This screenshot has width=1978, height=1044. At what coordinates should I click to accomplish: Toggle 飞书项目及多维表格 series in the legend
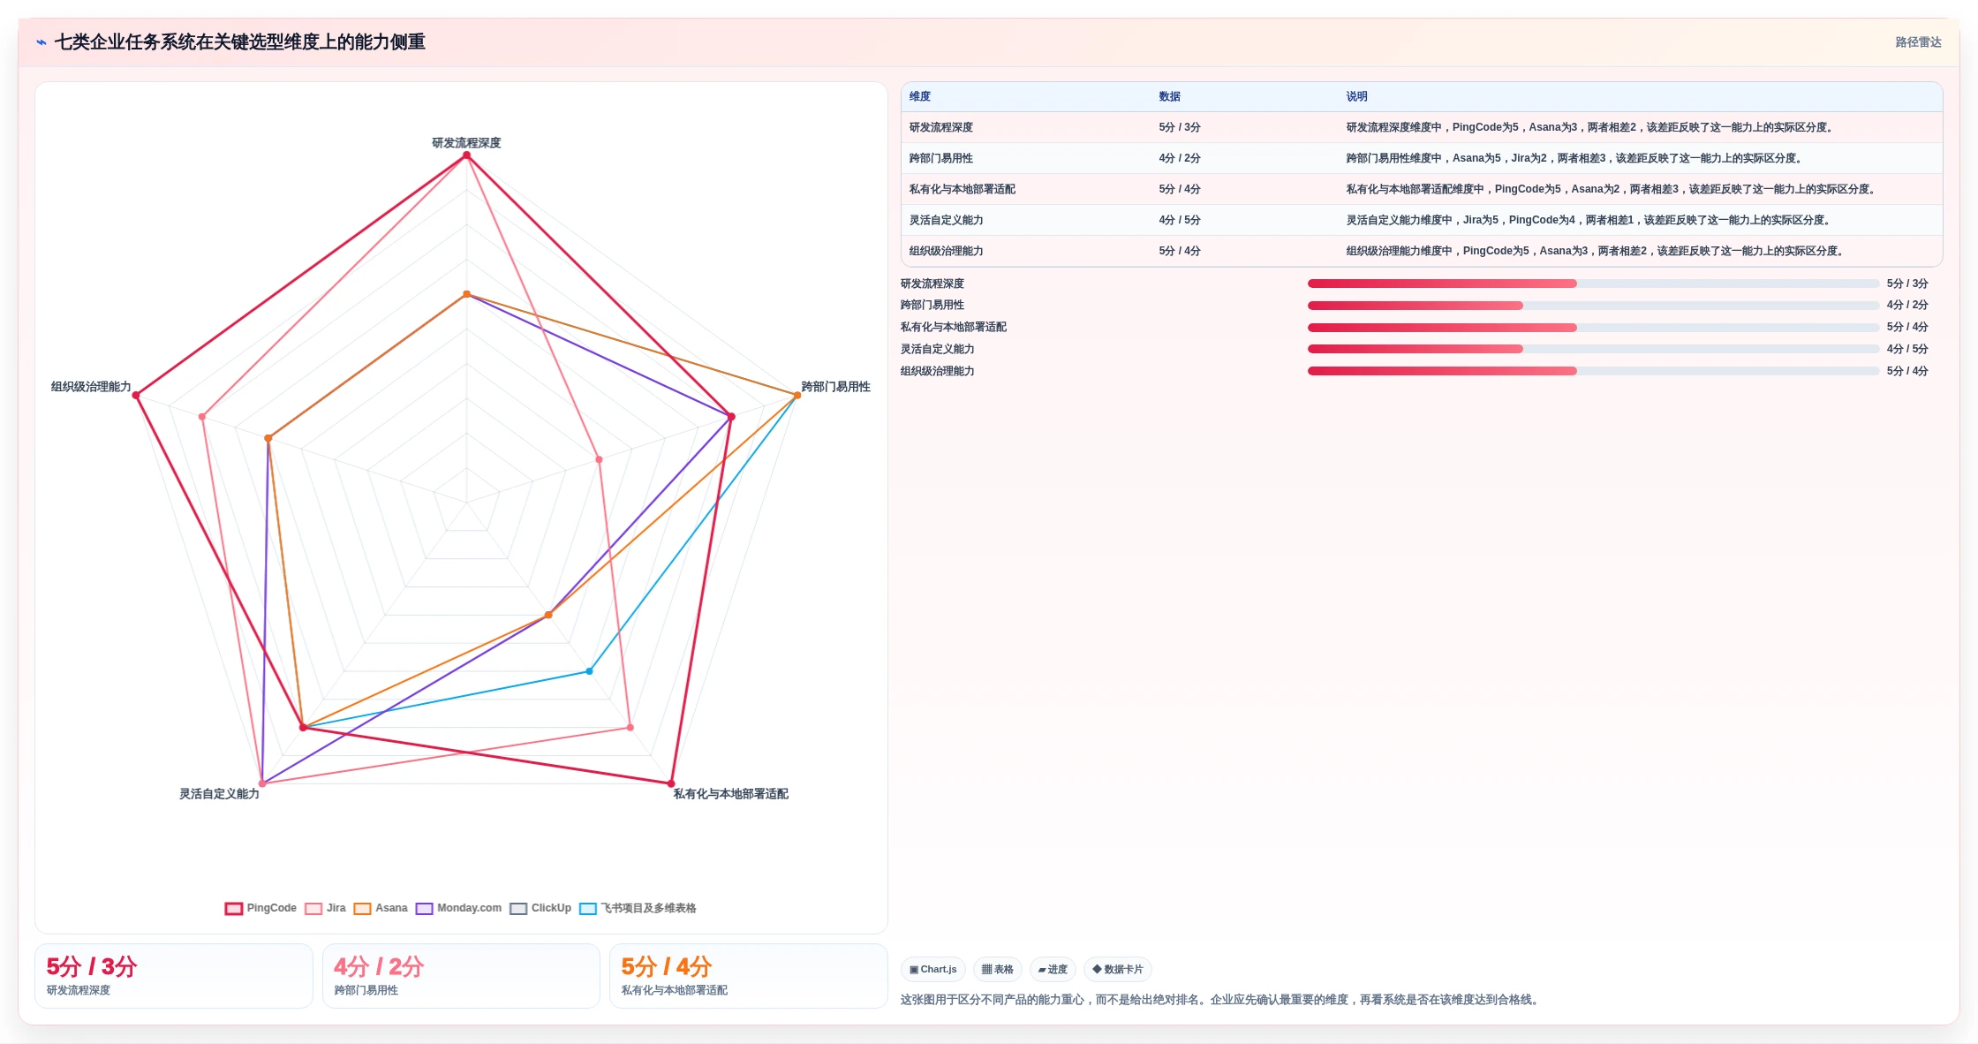[638, 908]
